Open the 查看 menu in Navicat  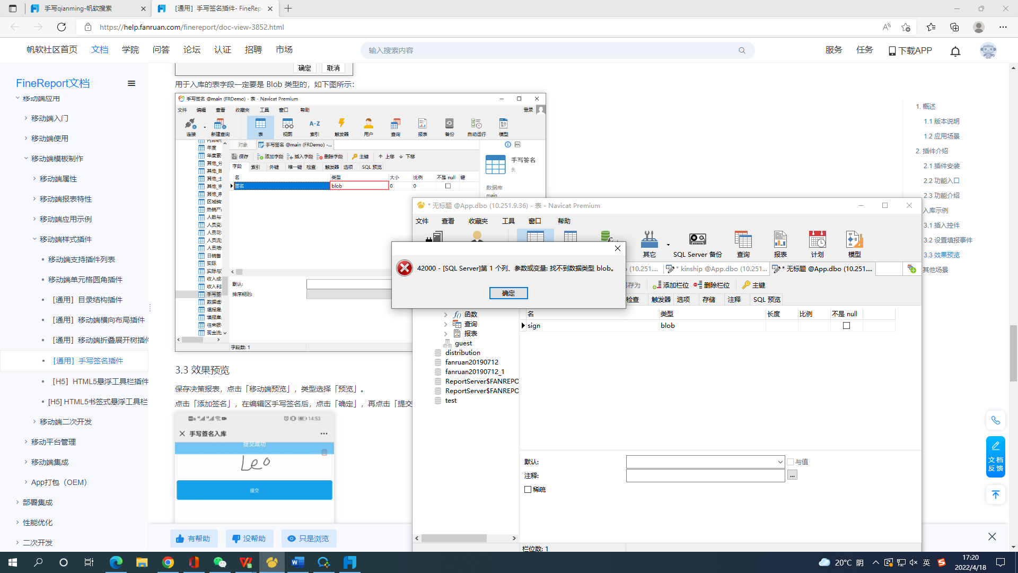(x=448, y=221)
